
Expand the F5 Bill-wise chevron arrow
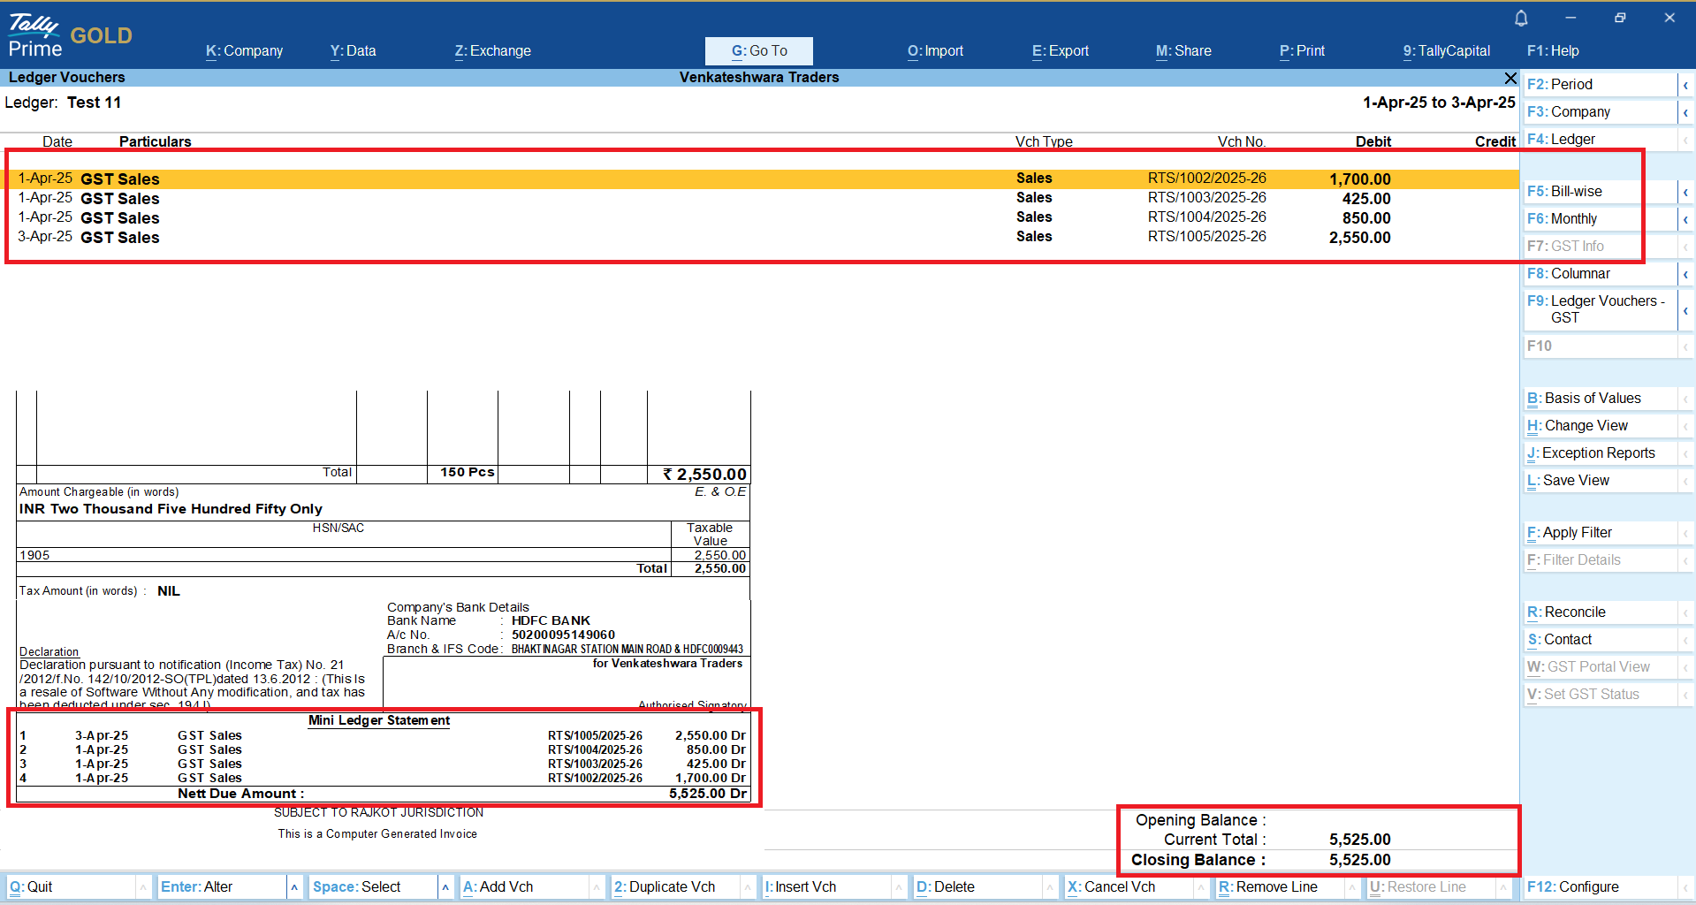1685,192
